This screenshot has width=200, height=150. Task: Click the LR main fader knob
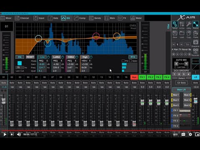pos(195,100)
